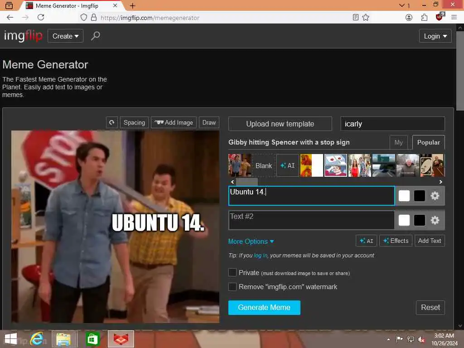Click the AI text button near Effects
The width and height of the screenshot is (464, 348).
click(366, 241)
